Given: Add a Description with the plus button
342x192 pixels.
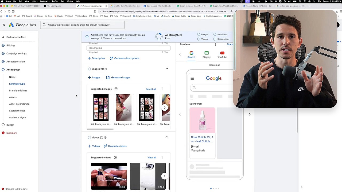Looking at the screenshot, I should 96,58.
